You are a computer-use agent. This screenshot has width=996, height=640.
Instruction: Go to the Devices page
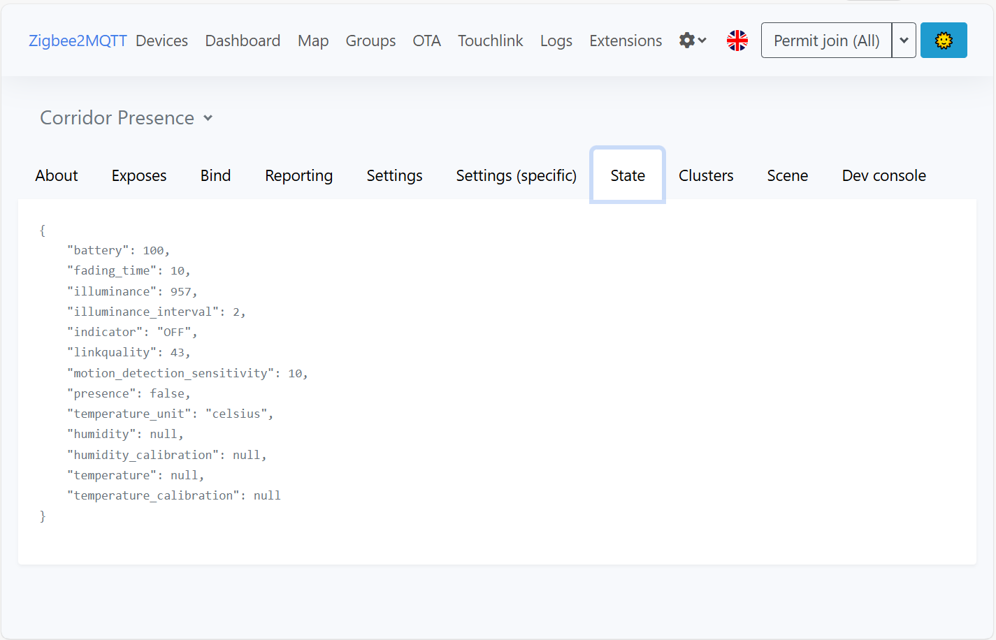click(161, 41)
